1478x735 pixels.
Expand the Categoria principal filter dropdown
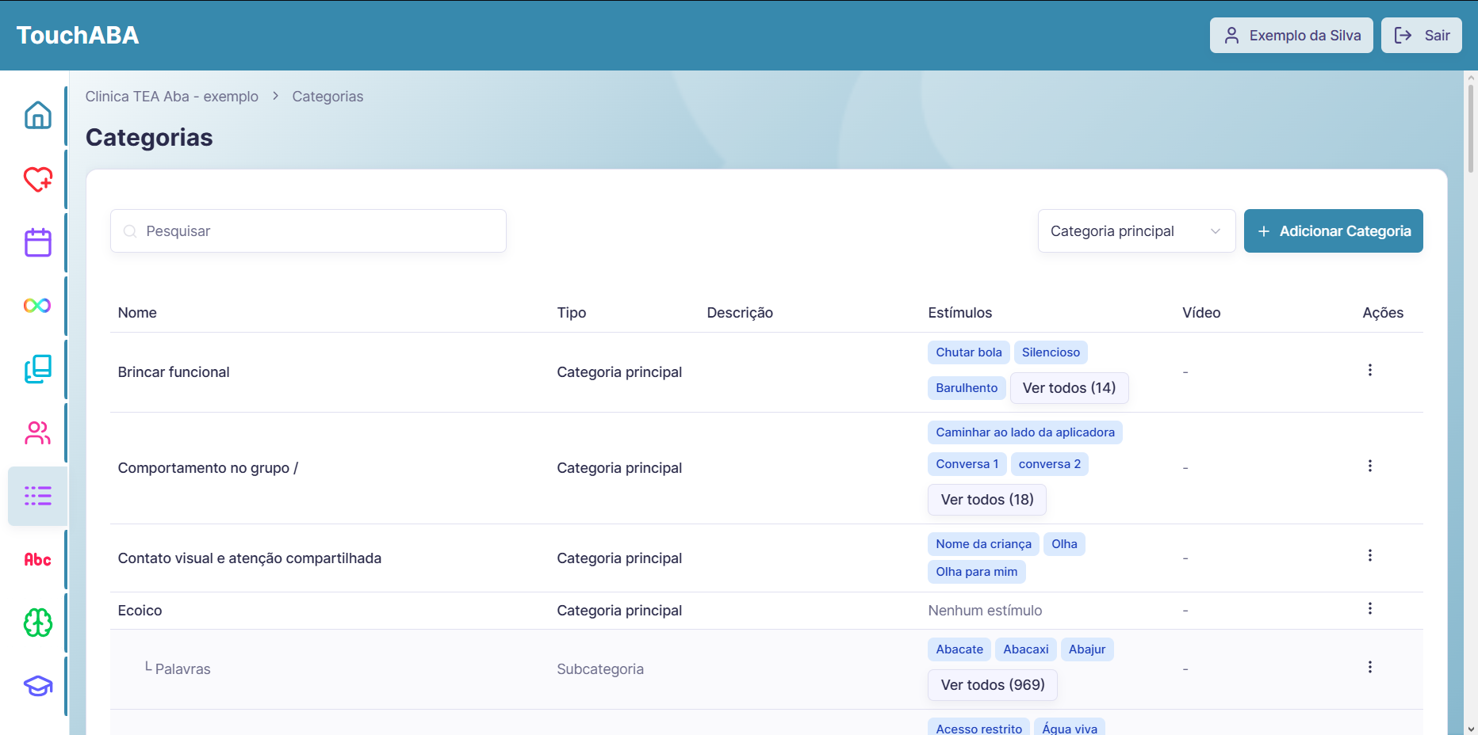click(x=1136, y=231)
